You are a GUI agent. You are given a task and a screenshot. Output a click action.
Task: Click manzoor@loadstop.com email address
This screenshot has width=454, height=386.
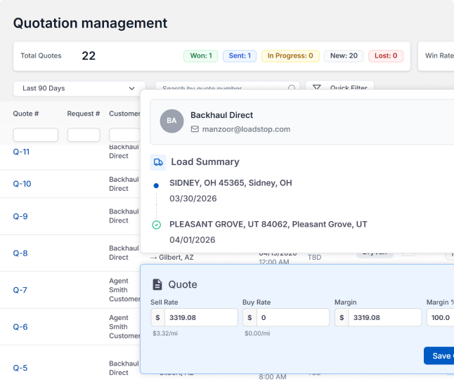coord(246,129)
